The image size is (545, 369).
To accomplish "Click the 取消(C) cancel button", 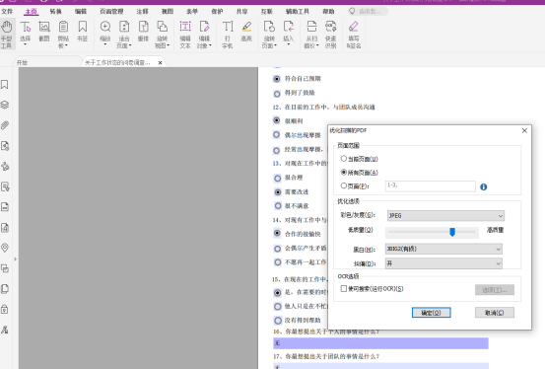I will pos(495,313).
